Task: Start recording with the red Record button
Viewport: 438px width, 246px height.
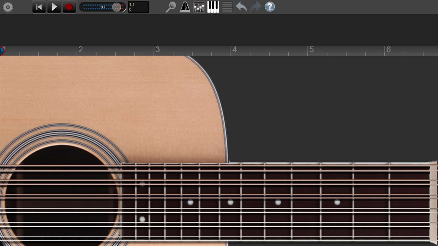Action: [69, 7]
